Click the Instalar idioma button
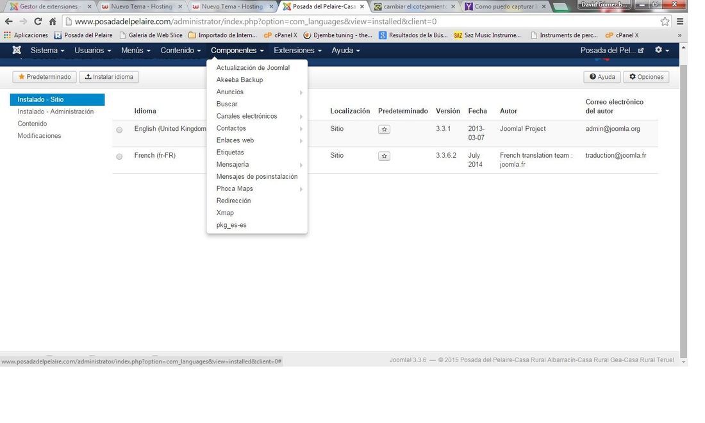 (x=109, y=77)
